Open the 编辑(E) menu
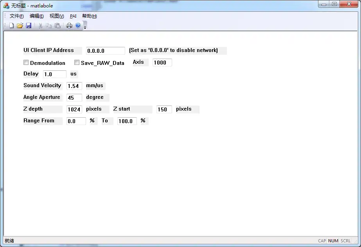This screenshot has height=247, width=361. [x=37, y=16]
